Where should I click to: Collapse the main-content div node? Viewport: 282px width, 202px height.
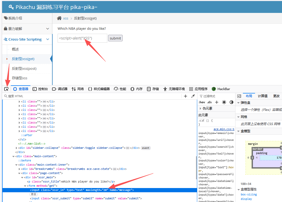(x=13, y=156)
